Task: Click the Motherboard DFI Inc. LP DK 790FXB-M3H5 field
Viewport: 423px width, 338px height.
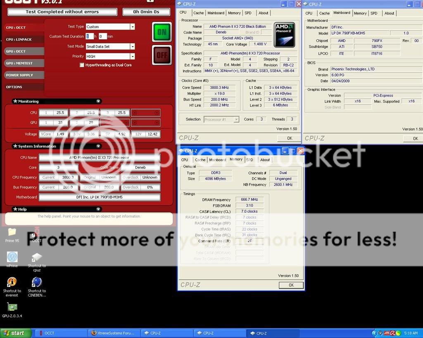Action: point(100,197)
